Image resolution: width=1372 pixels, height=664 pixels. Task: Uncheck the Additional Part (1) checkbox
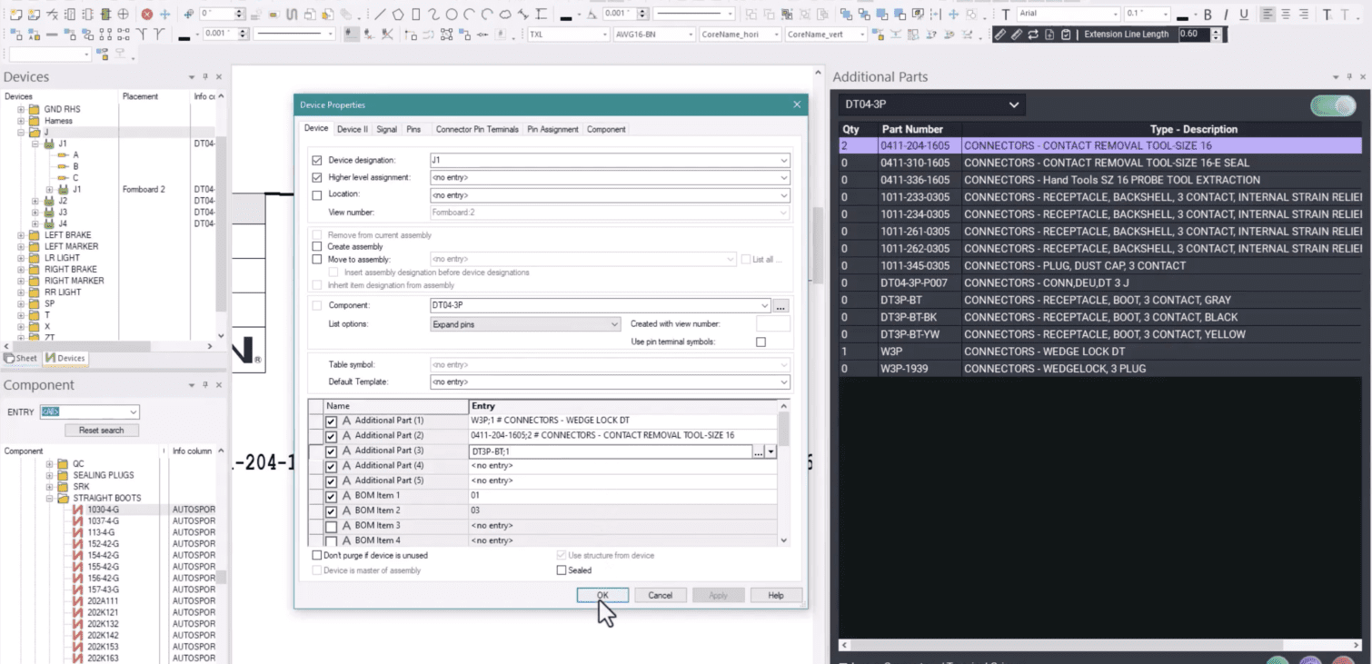point(331,421)
